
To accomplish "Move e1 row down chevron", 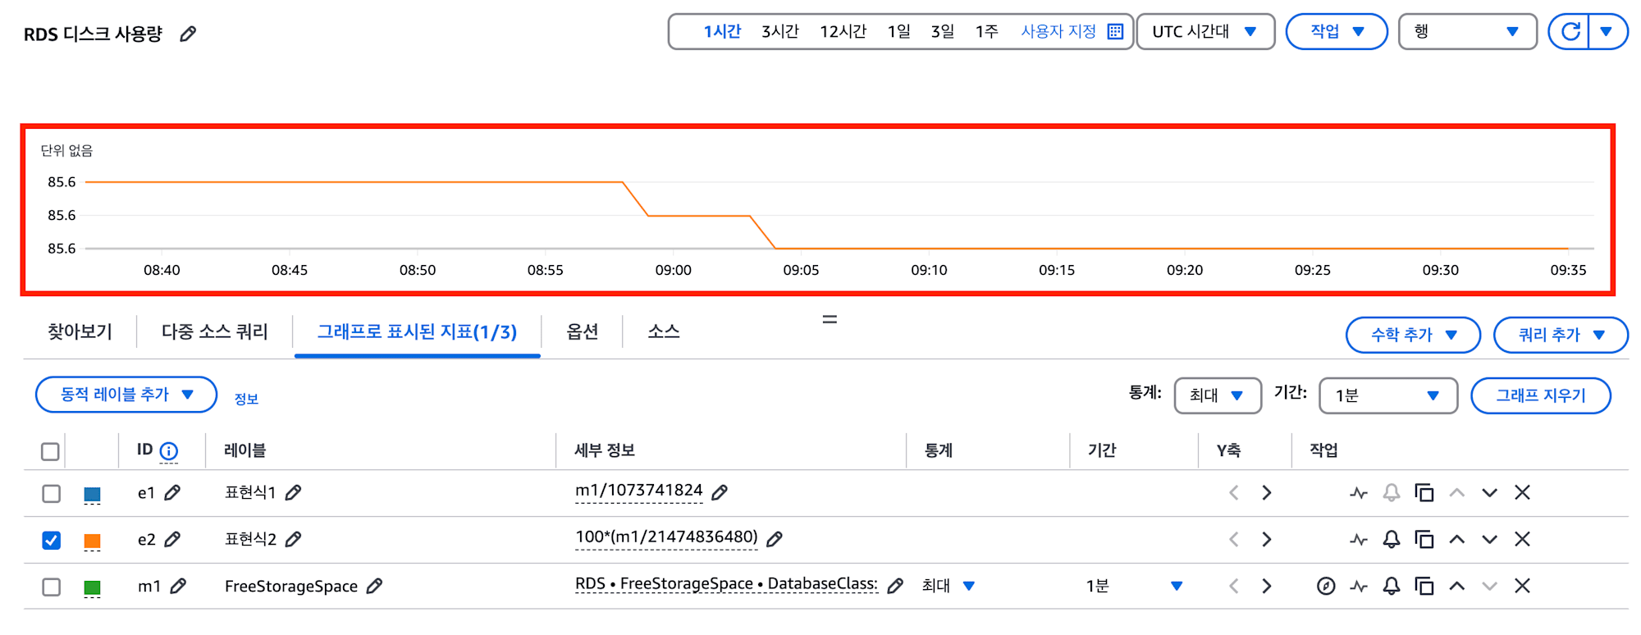I will [1490, 493].
